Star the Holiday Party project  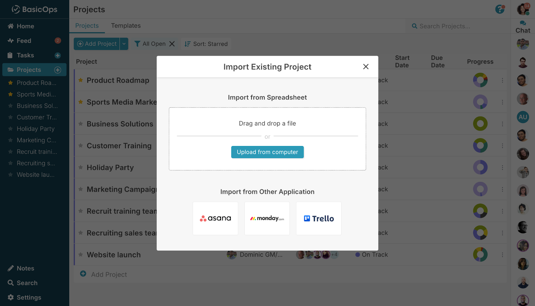click(x=80, y=167)
